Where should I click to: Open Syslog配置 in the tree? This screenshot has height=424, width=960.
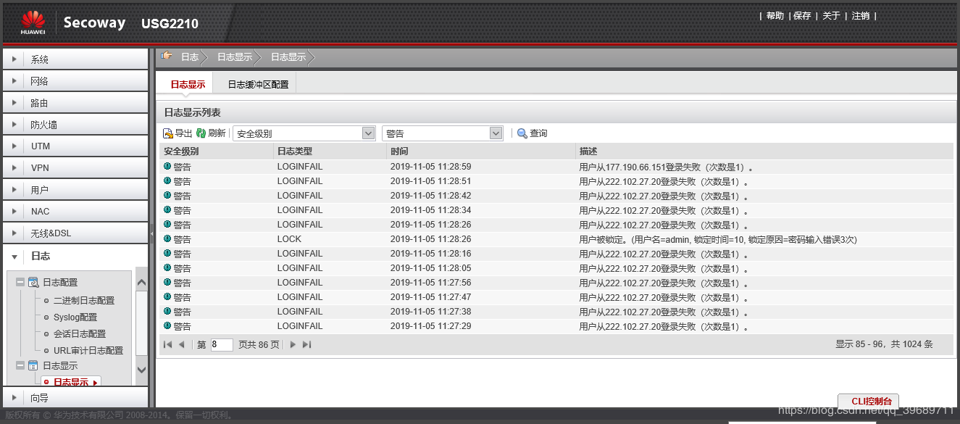pos(75,317)
